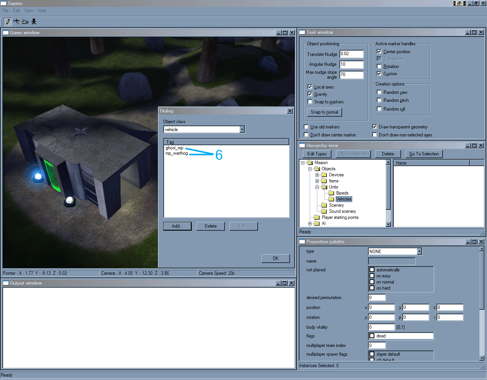Expand the AI tree node
This screenshot has width=487, height=380.
(x=310, y=223)
